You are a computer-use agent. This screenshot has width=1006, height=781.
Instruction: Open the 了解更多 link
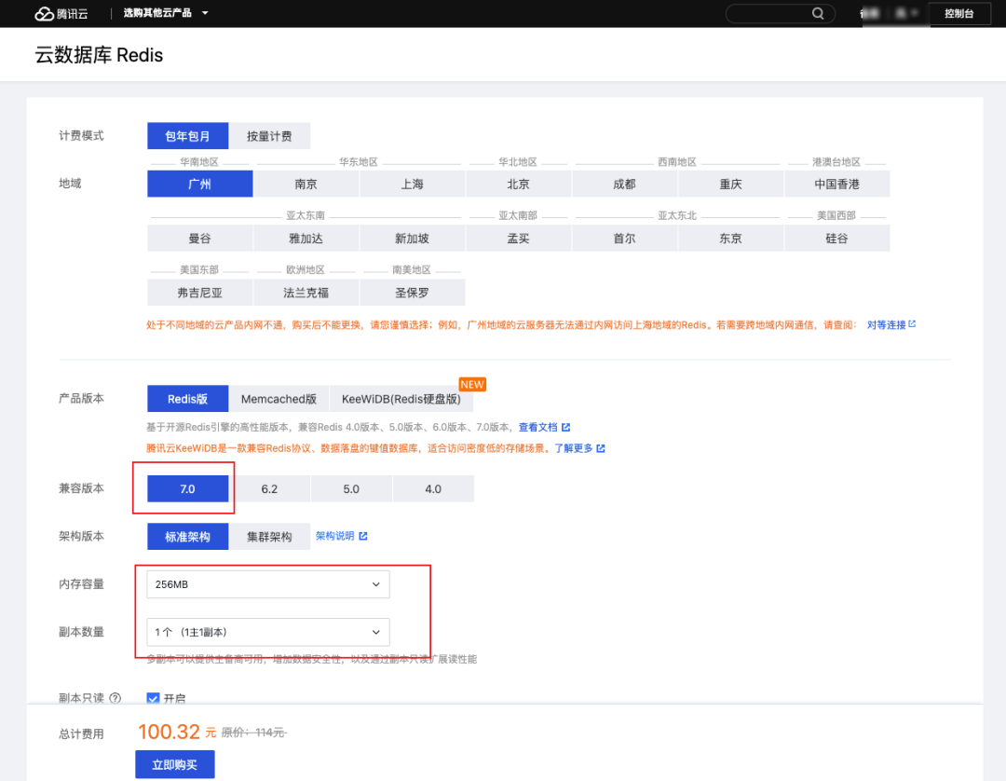(x=579, y=448)
